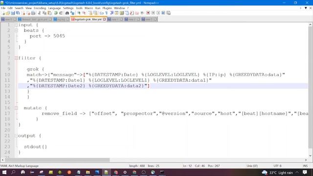
Task: Click the Open file toolbar icon
Action: [x=8, y=13]
